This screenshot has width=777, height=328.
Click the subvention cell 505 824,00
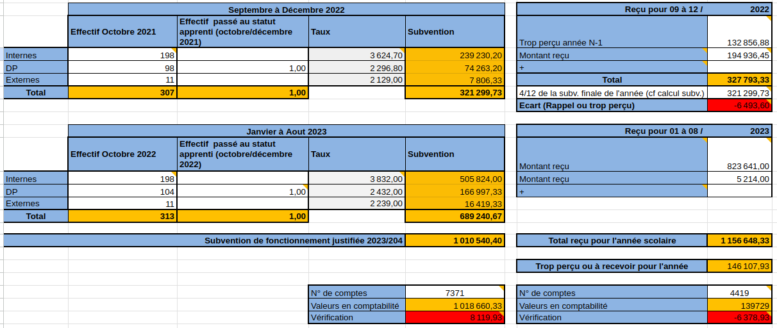coord(455,179)
